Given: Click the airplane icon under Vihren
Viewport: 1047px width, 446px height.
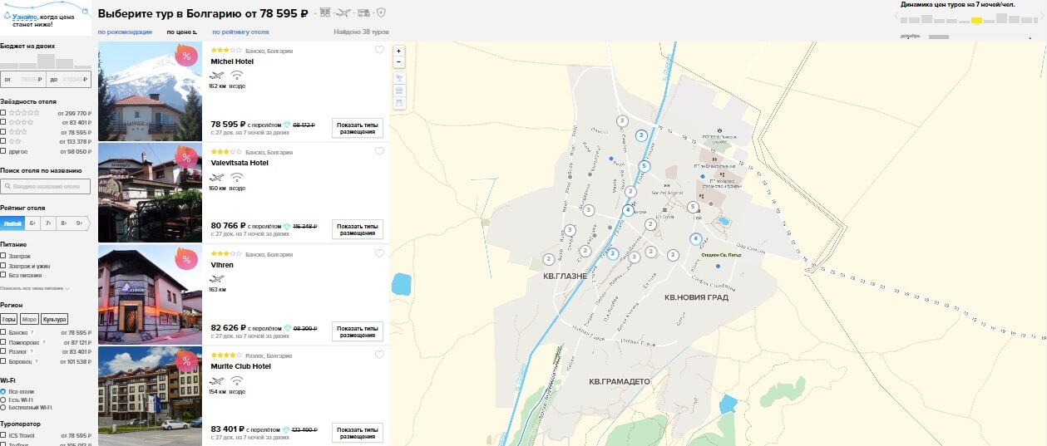Looking at the screenshot, I should coord(217,279).
